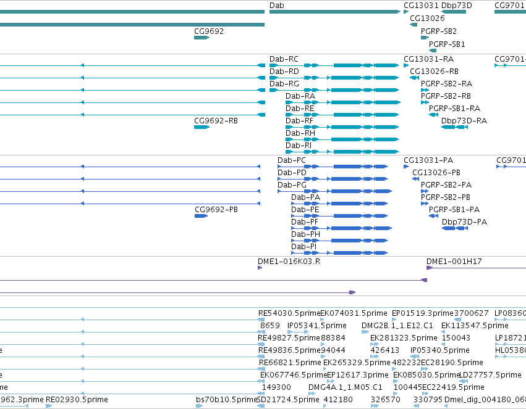Viewport: 526px width, 409px height.
Task: Click the Dab-PE protein label
Action: tap(305, 210)
